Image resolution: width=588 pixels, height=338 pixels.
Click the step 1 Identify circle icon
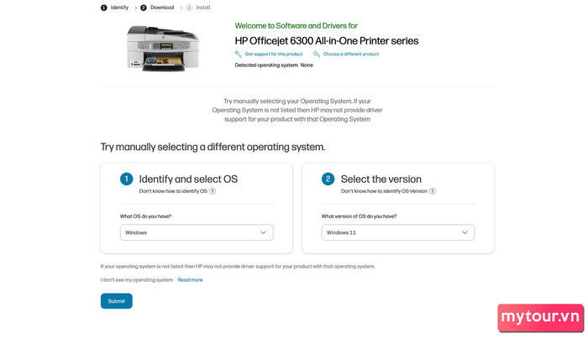[104, 8]
